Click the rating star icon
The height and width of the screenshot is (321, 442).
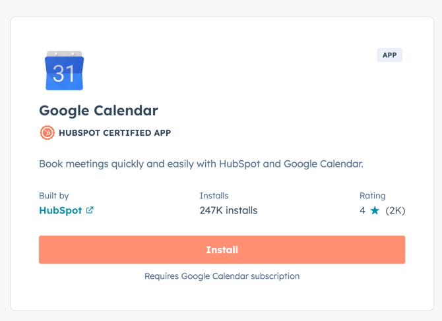375,211
